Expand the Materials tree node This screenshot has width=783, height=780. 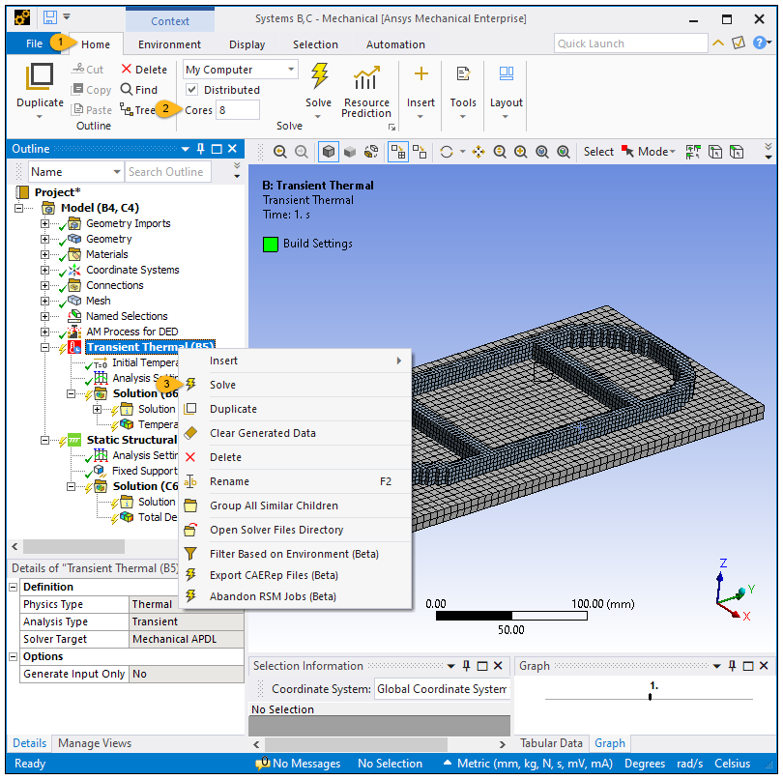click(x=44, y=254)
